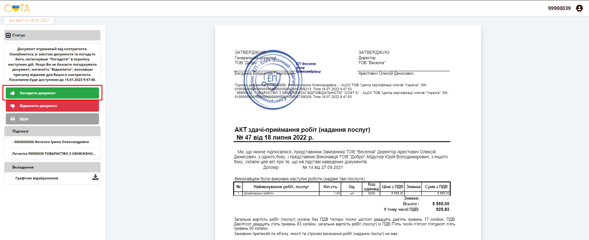589x240 pixels.
Task: Open Графічне відображення attachment
Action: coord(37,178)
